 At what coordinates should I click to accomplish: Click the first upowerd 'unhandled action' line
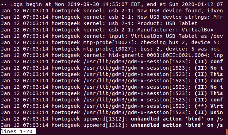point(112,119)
